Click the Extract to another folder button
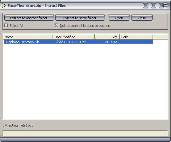The image size is (171, 142). click(29, 18)
